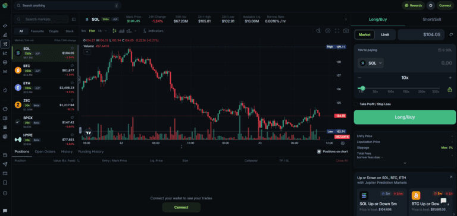Click the settings gear icon in the header

pos(431,5)
